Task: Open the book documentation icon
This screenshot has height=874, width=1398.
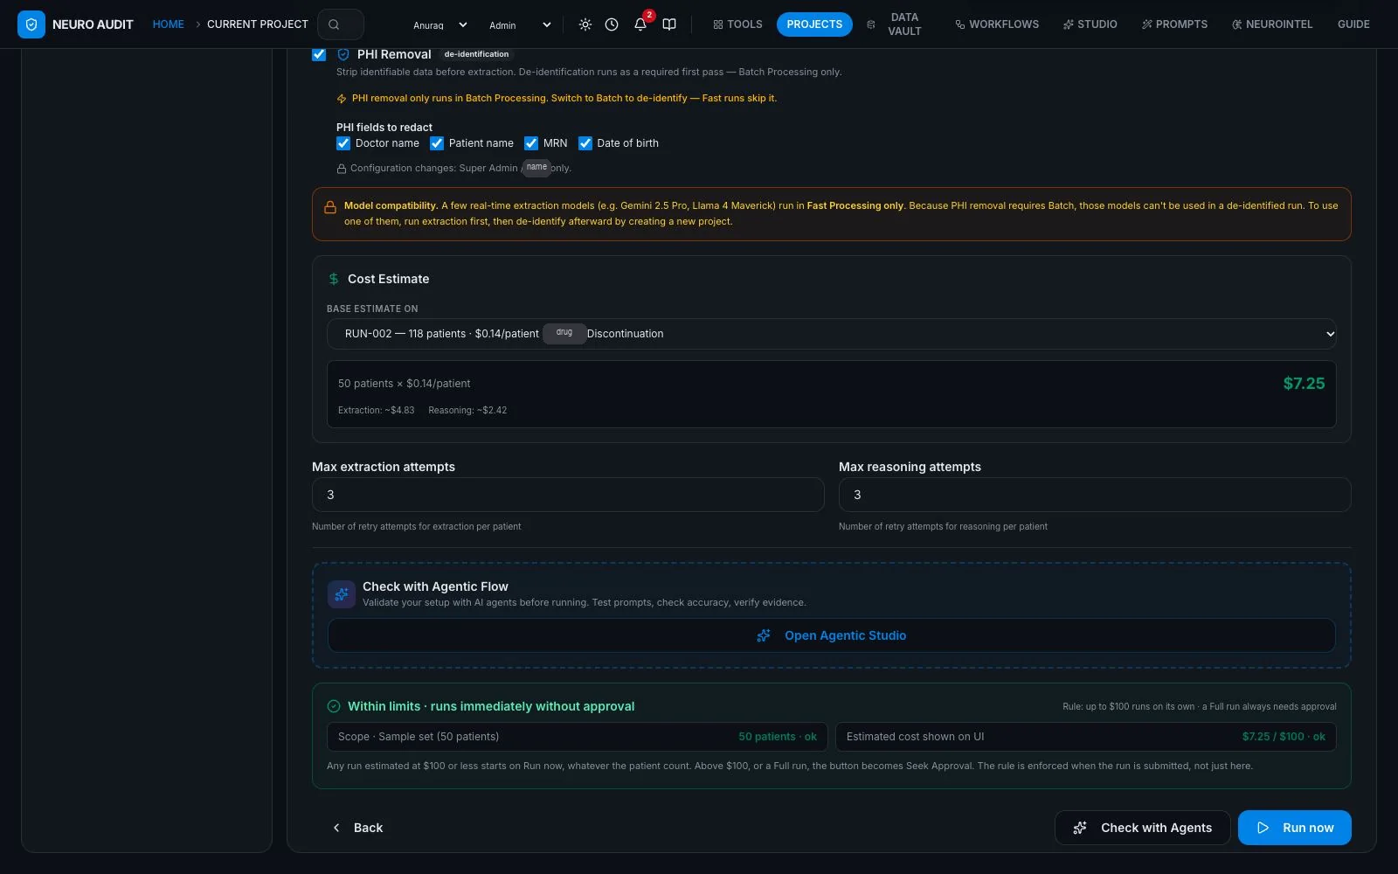Action: point(669,24)
